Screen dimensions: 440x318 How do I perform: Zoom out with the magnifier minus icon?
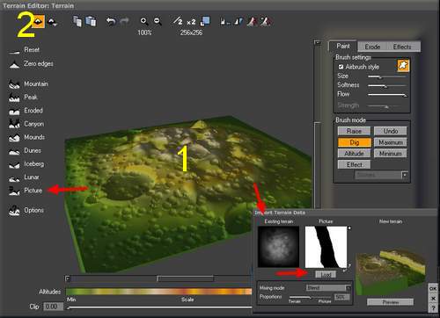(158, 21)
